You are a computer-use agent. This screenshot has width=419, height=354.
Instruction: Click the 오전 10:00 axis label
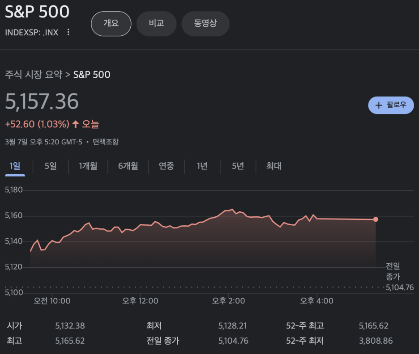tap(52, 301)
